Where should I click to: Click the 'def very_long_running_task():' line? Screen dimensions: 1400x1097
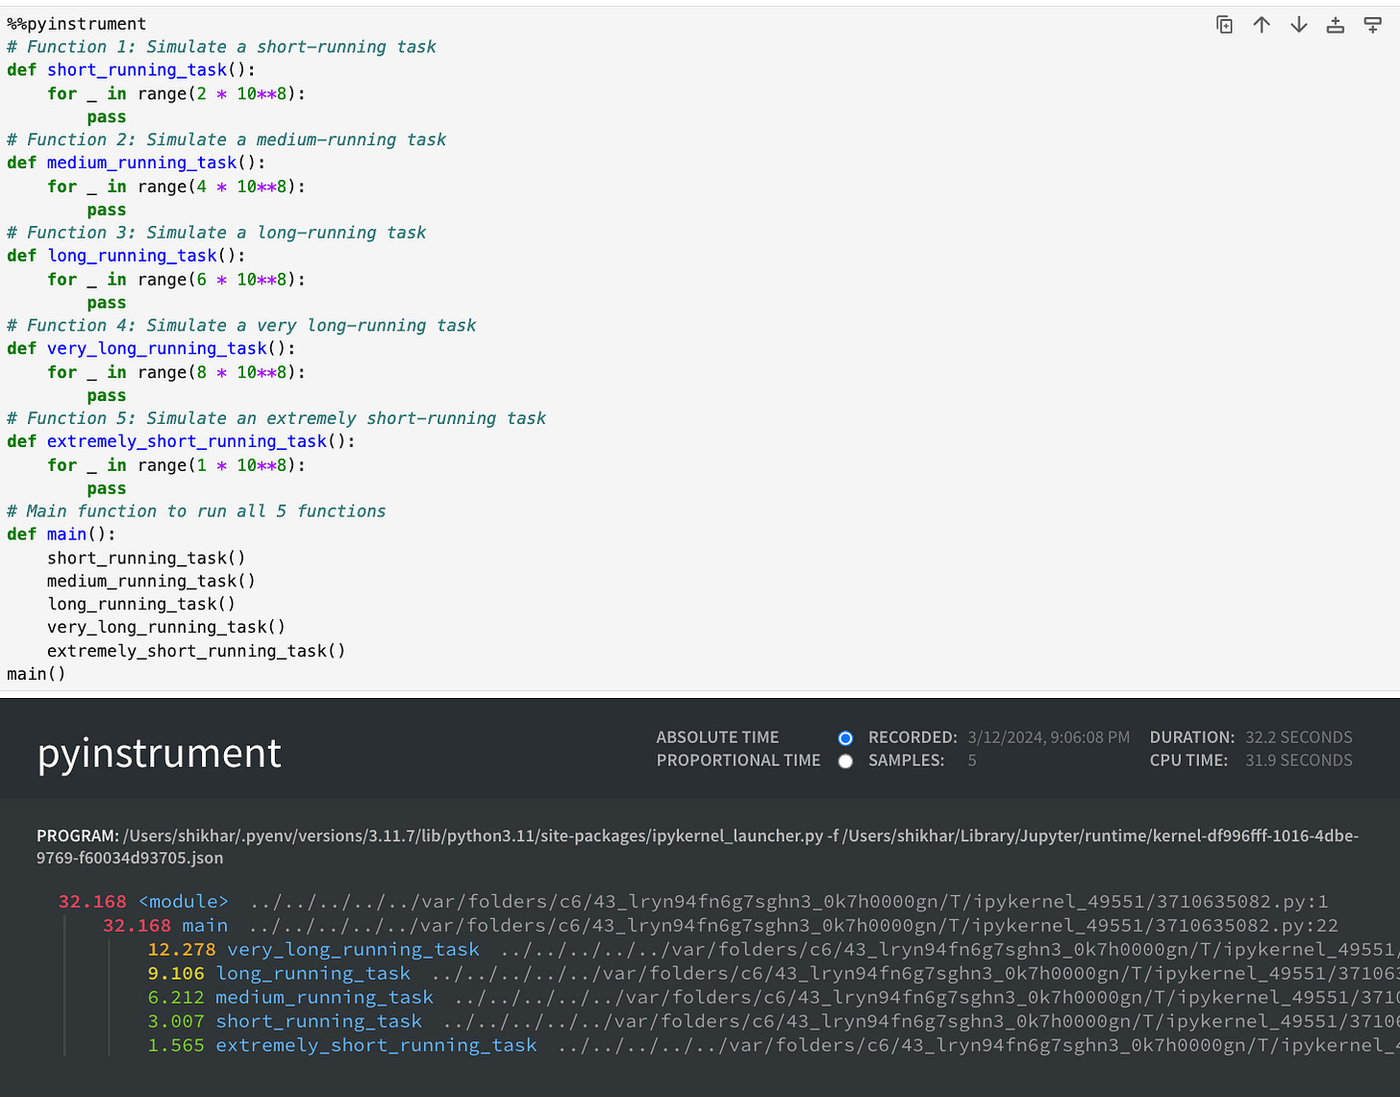[x=151, y=349]
